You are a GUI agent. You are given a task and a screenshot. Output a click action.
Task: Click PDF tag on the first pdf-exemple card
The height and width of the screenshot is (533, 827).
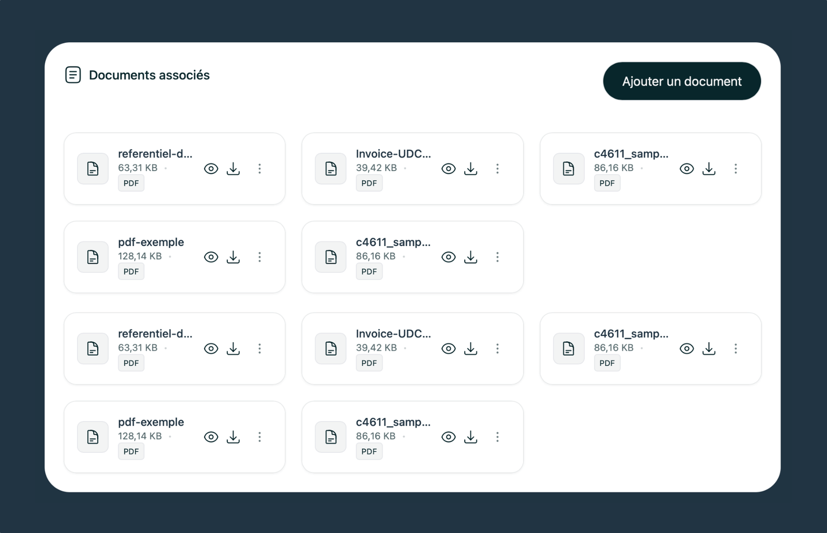pyautogui.click(x=131, y=271)
